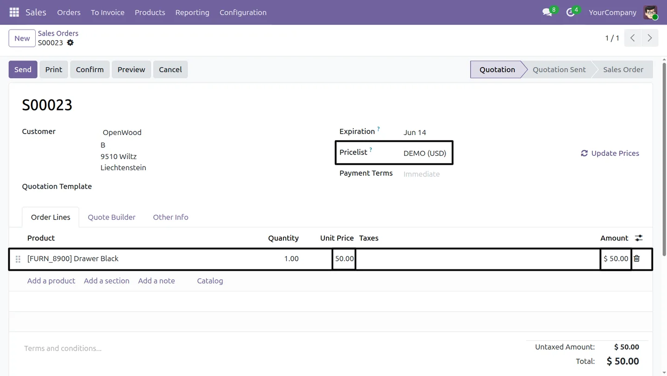Edit the unit price 50.00 cell
The image size is (667, 376).
click(x=344, y=259)
